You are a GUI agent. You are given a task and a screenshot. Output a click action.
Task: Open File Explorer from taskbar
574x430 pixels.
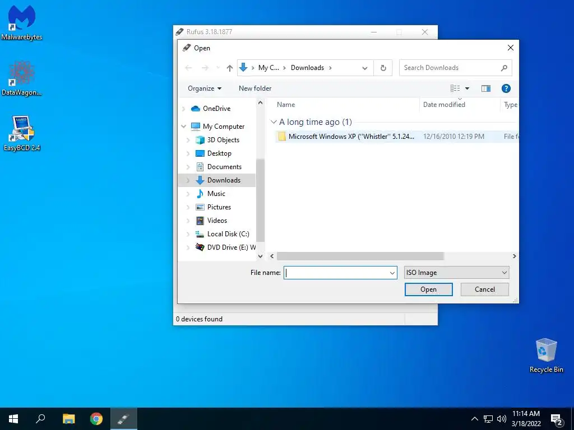point(68,419)
